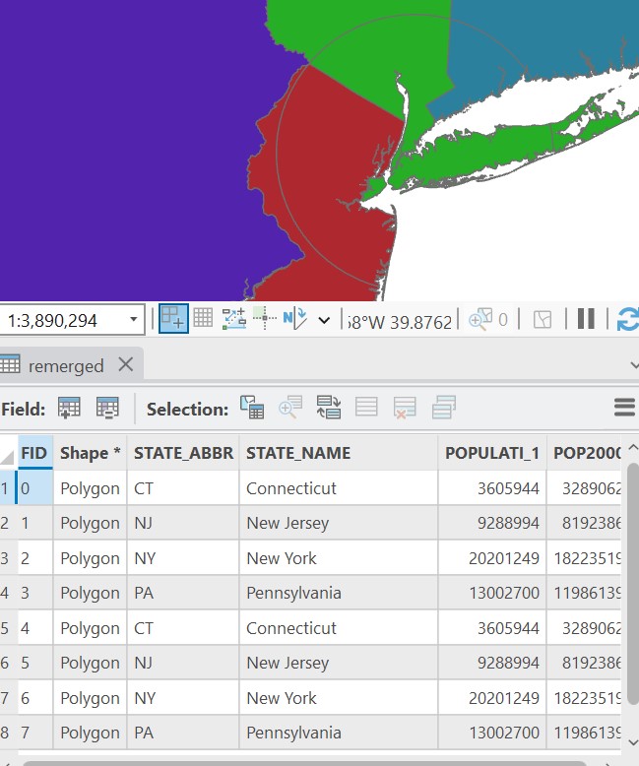This screenshot has height=766, width=639.
Task: Click the dynamic constraints crosshair icon
Action: 264,318
